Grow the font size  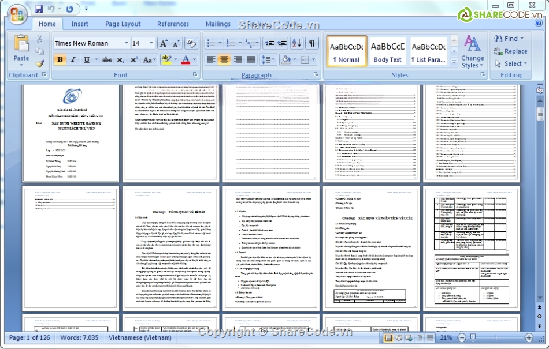163,43
